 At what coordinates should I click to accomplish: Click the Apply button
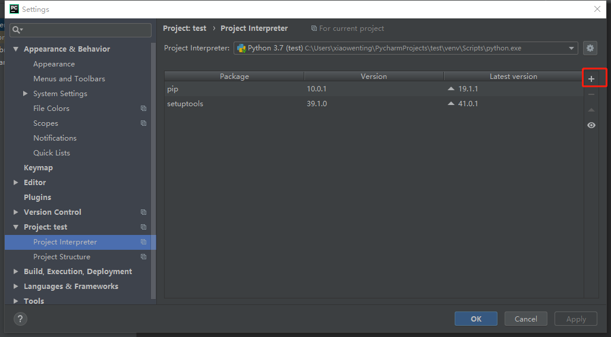pos(576,319)
